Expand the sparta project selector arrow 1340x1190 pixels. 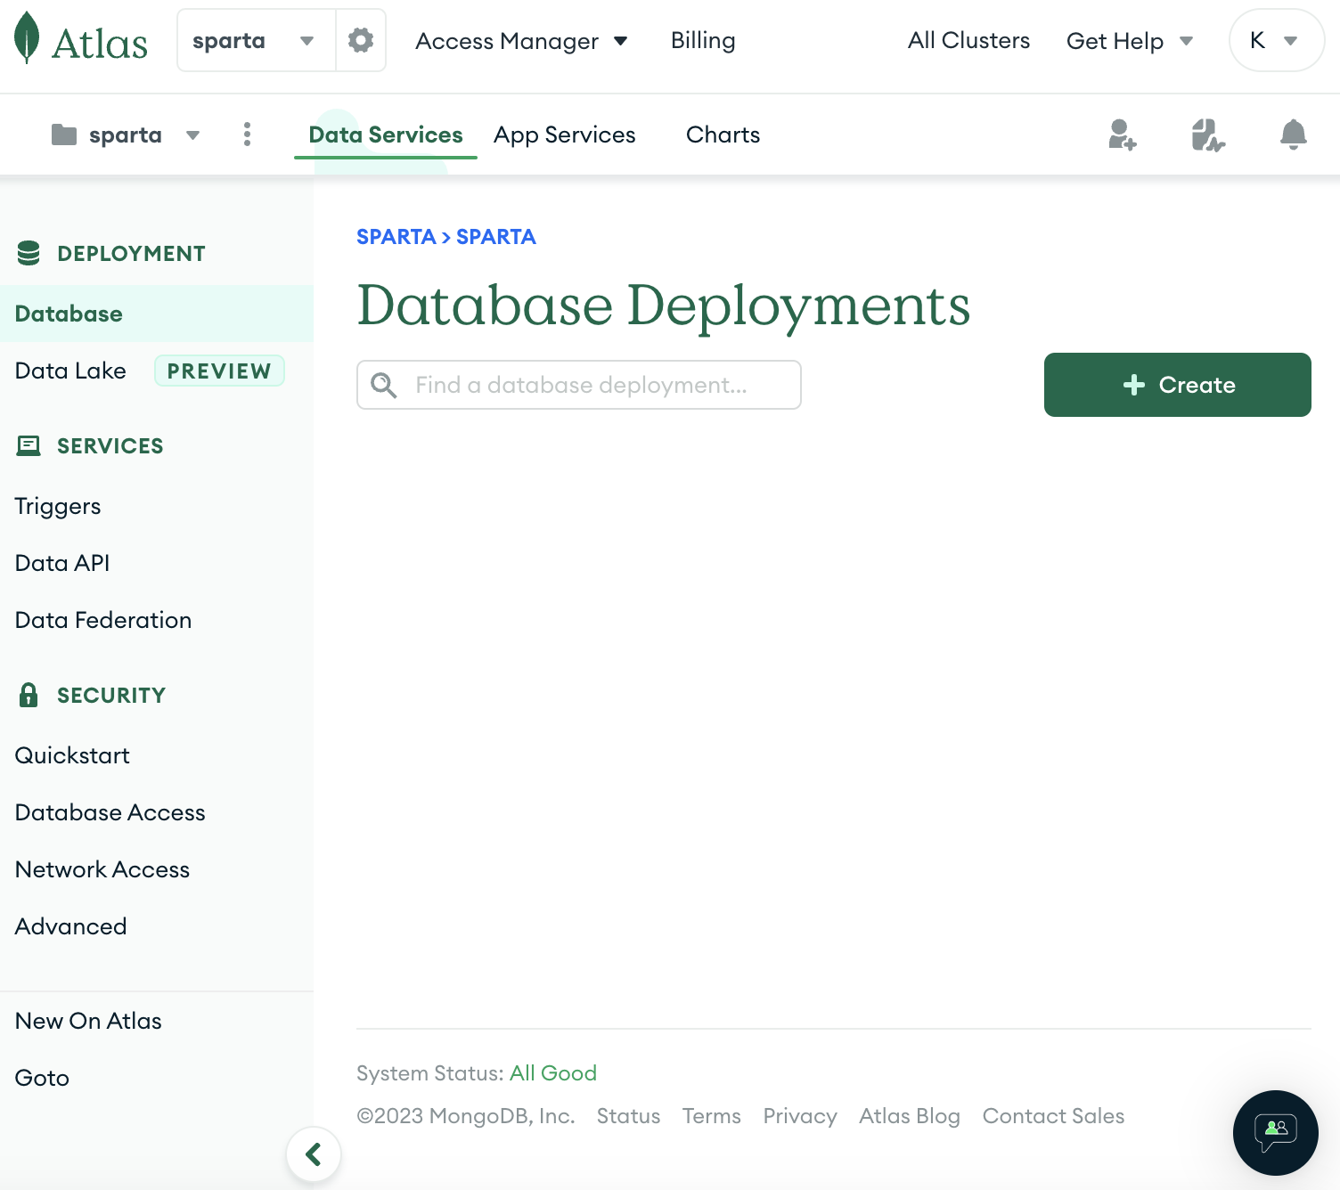(x=192, y=135)
